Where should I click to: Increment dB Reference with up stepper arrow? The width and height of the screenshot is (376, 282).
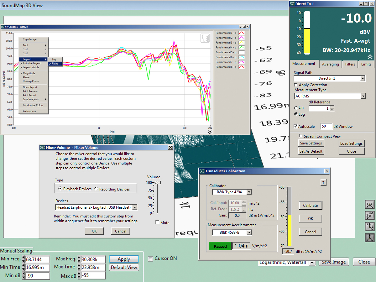point(332,107)
